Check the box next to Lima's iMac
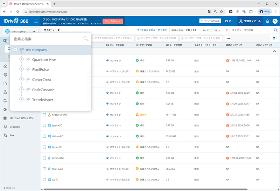This screenshot has height=191, width=280. coord(44,158)
